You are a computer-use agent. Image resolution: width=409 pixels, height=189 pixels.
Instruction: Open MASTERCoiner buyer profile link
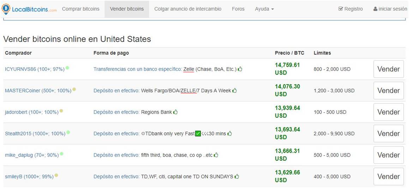[38, 91]
